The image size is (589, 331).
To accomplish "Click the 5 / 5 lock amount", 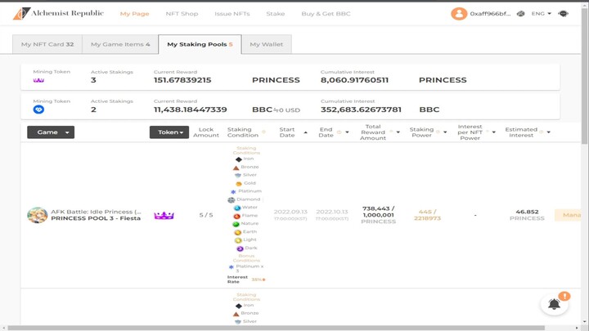I will tap(206, 215).
